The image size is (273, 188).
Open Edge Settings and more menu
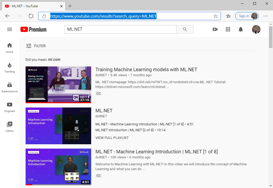(266, 16)
